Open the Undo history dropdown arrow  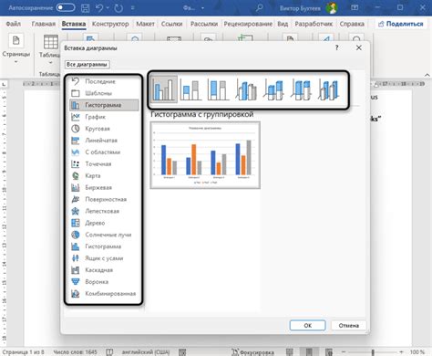[108, 8]
